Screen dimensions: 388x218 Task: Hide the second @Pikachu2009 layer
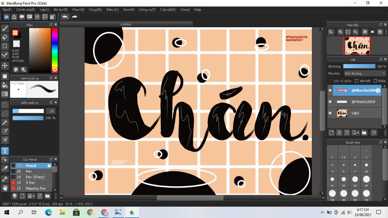tap(330, 101)
